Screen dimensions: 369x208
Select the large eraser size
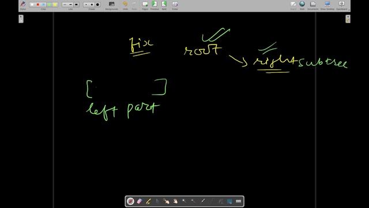(97, 5)
